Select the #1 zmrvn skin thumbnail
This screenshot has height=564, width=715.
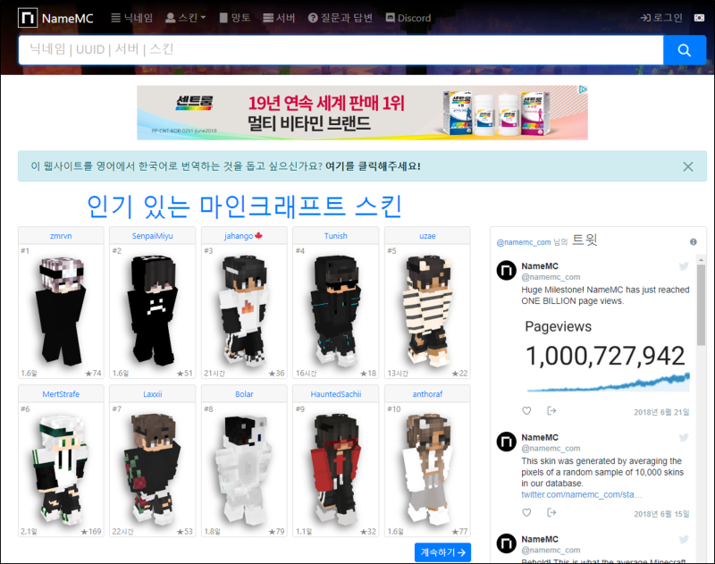pyautogui.click(x=61, y=310)
